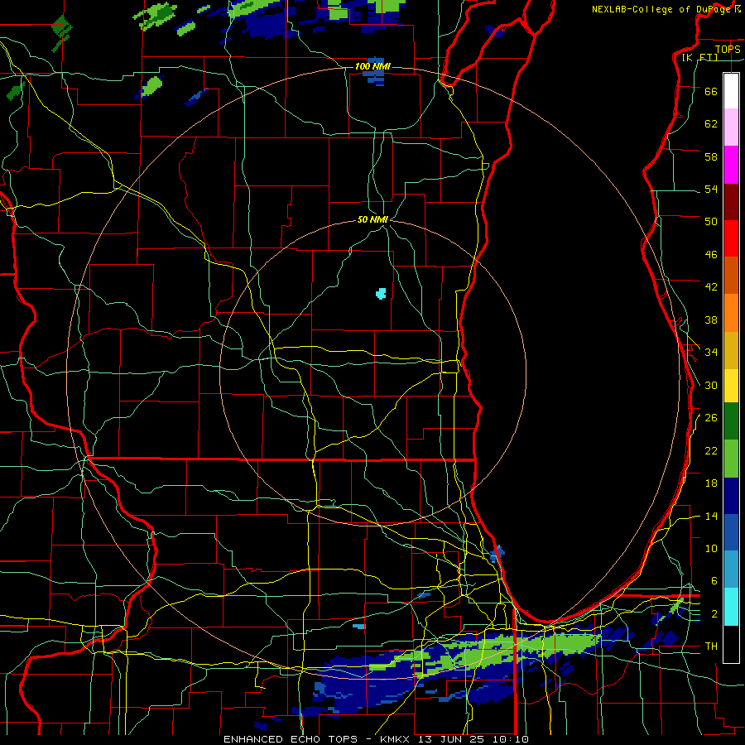The height and width of the screenshot is (745, 745).
Task: Click the "66" legend value
Action: point(711,91)
